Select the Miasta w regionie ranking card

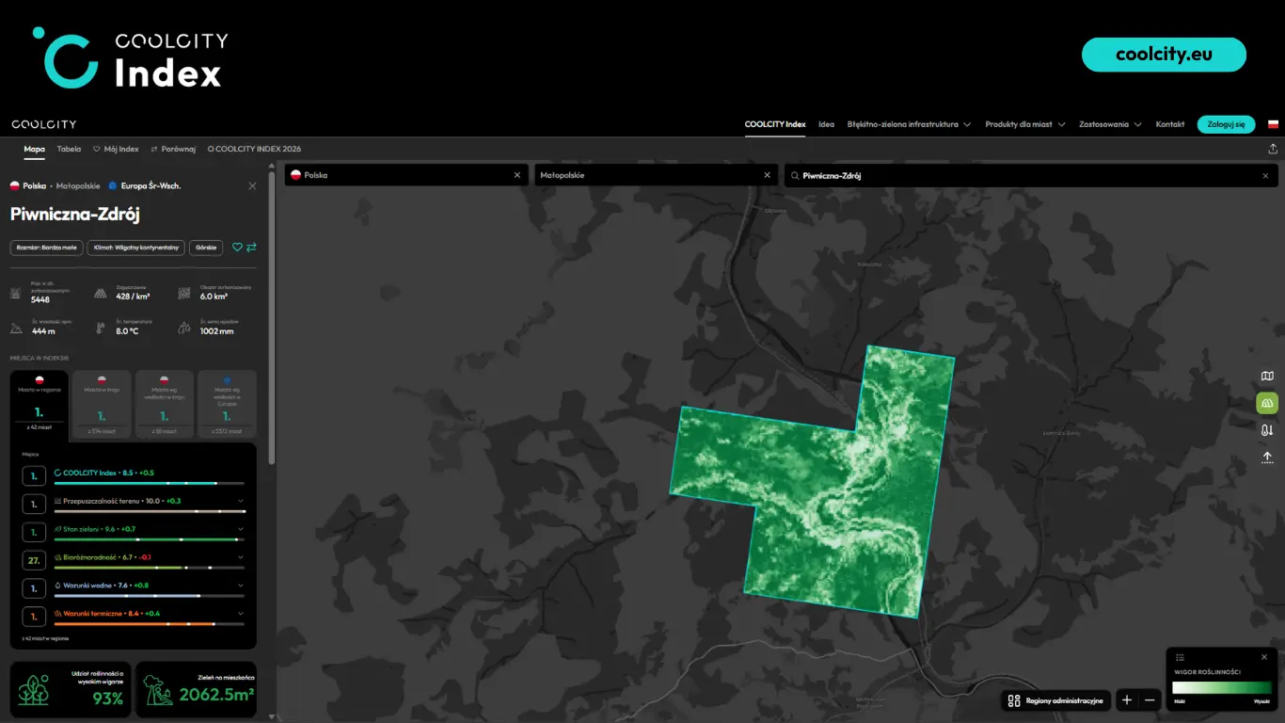point(40,405)
